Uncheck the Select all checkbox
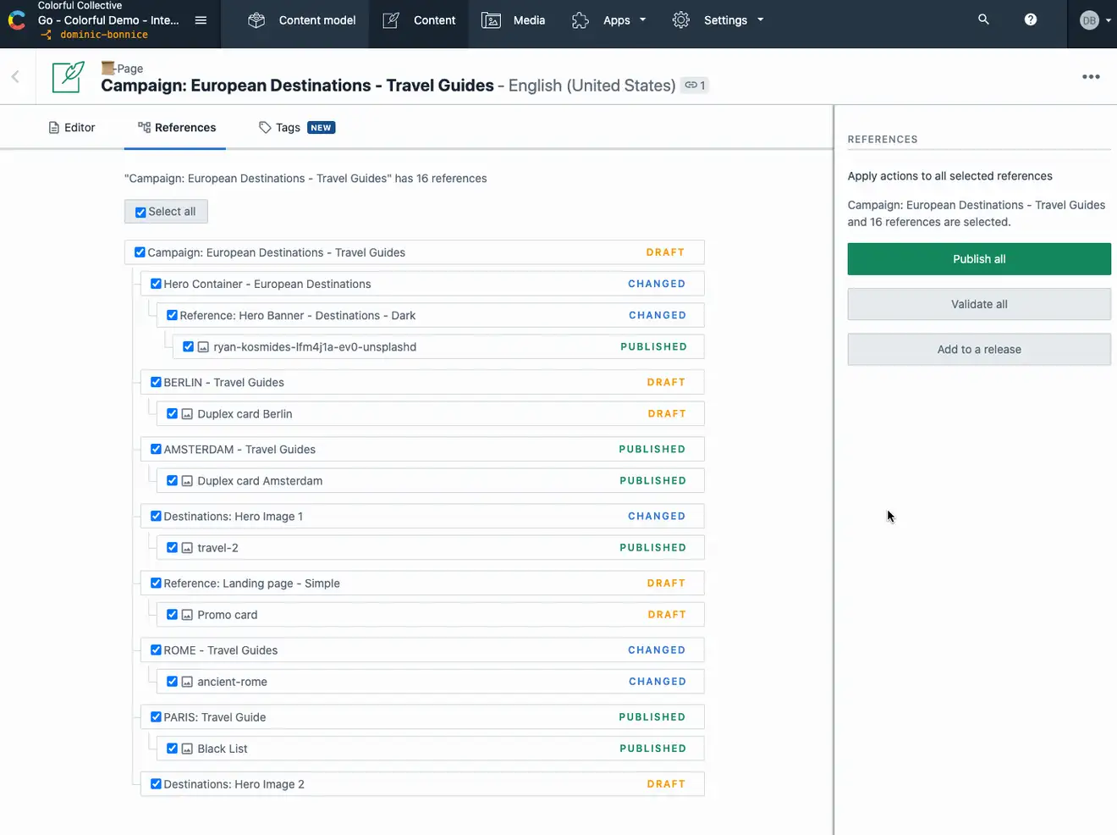The image size is (1117, 835). coord(140,213)
